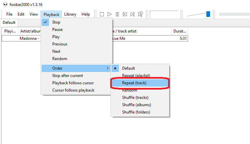
Task: Open the Library menu
Action: (x=70, y=14)
